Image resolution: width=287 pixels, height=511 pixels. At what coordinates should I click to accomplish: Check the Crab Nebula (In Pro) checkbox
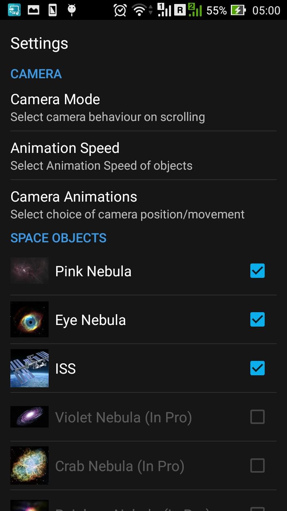tap(257, 465)
